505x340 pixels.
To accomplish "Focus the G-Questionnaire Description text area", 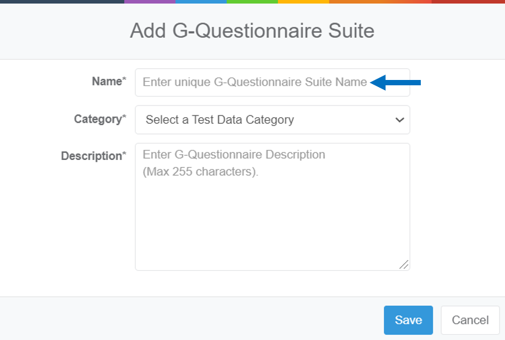I will (273, 207).
